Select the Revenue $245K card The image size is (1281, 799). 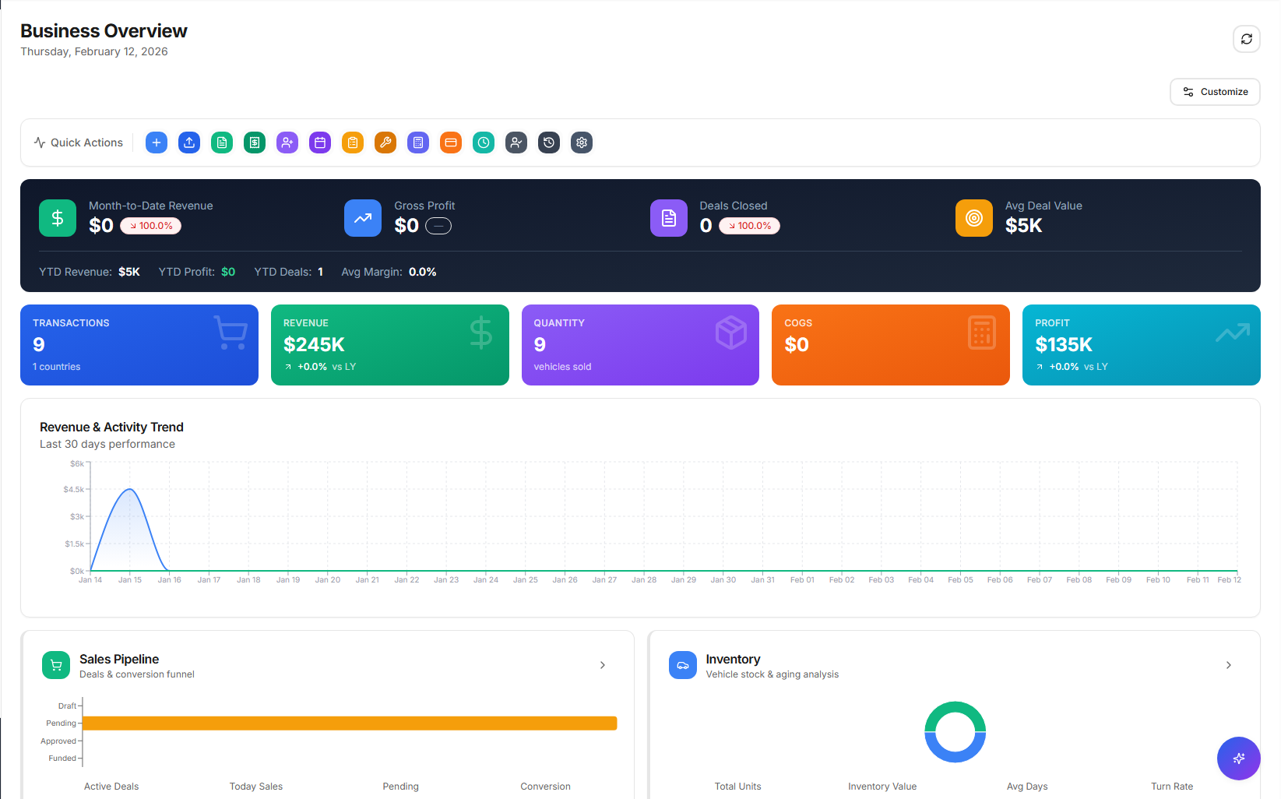(389, 345)
